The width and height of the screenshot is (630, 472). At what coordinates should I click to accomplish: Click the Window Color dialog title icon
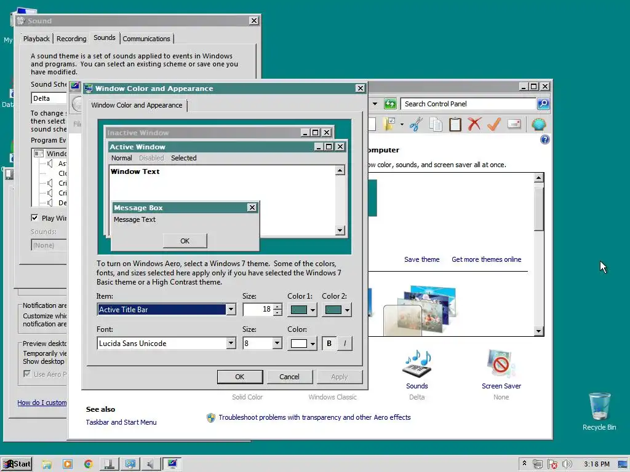[x=89, y=88]
